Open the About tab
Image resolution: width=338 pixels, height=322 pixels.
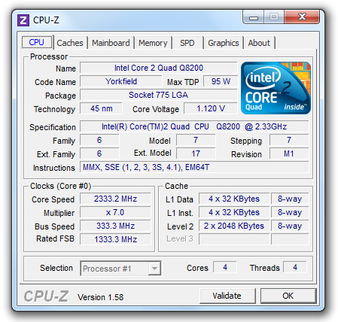pos(259,43)
